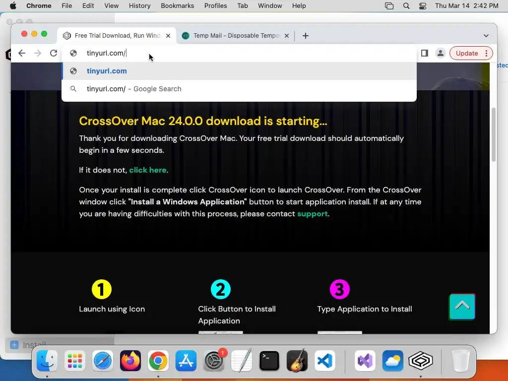Open Launchpad from the Dock
Screen dimensions: 508x381
point(75,361)
